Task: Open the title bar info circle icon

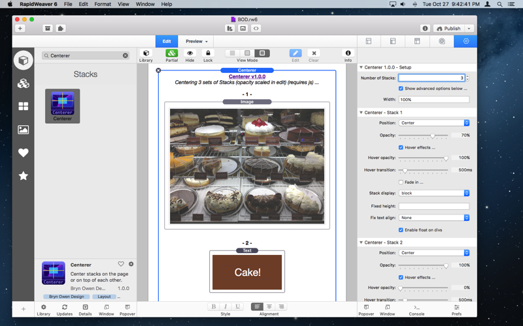Action: [425, 29]
